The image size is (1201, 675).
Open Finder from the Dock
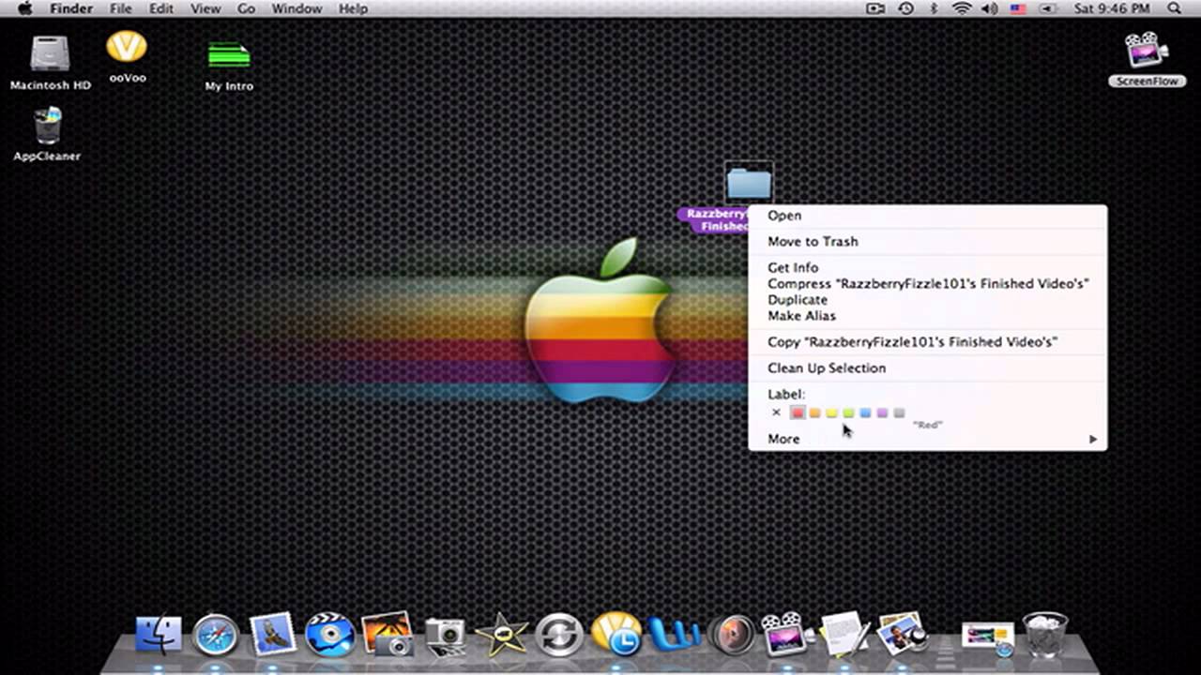pos(159,635)
